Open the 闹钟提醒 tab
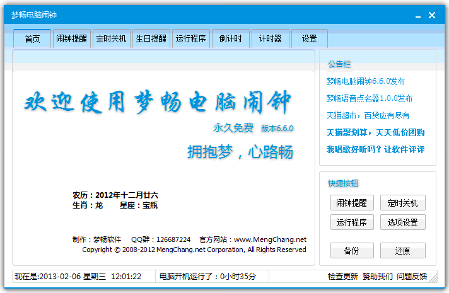 click(x=72, y=38)
